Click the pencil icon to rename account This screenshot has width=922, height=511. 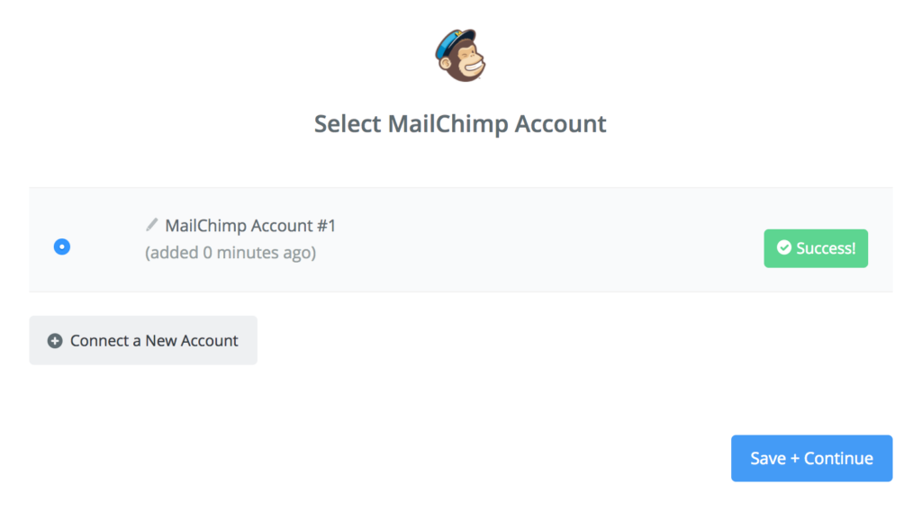pos(151,224)
